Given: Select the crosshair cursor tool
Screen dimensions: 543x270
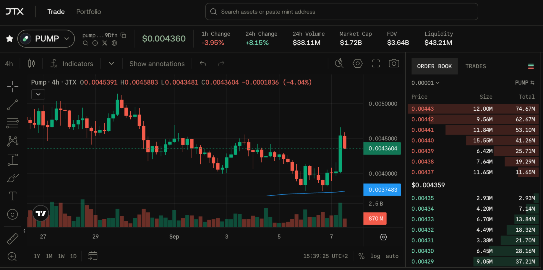Looking at the screenshot, I should [x=12, y=87].
